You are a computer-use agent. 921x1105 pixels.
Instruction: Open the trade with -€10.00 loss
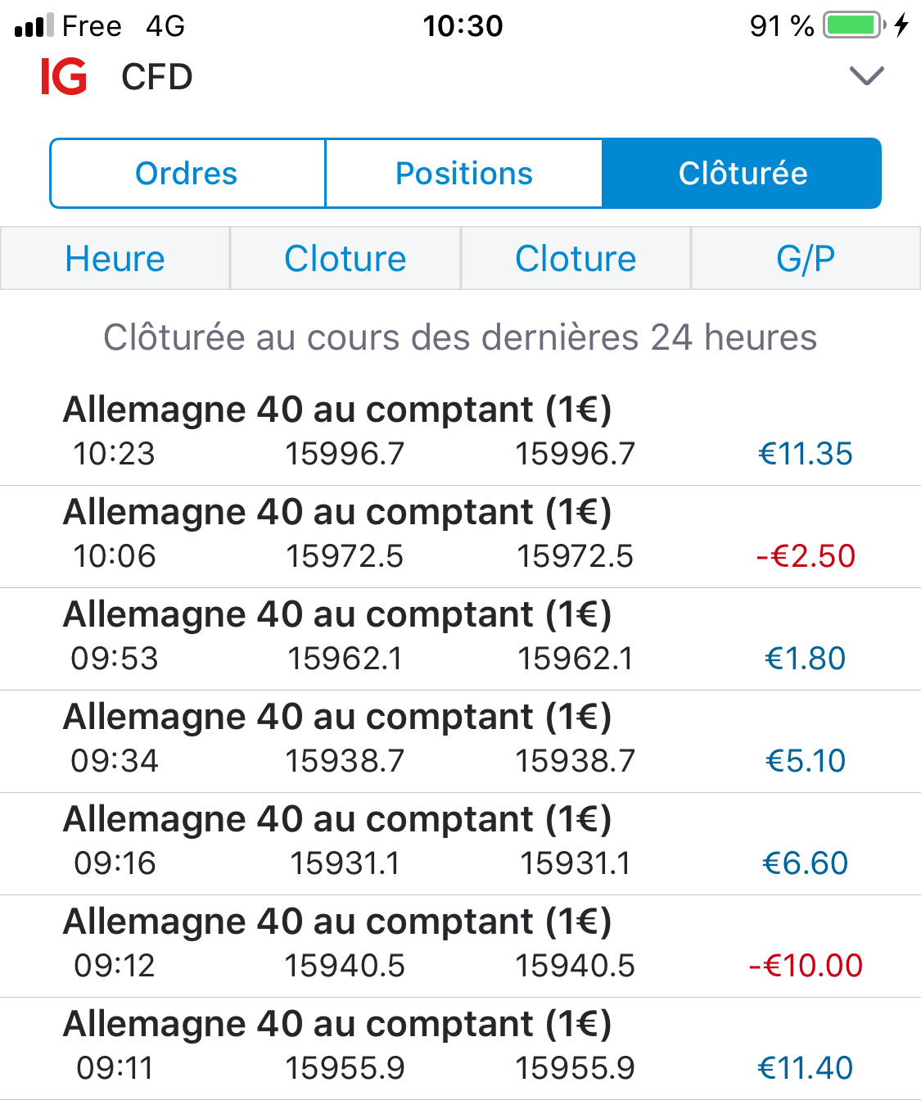(x=460, y=944)
